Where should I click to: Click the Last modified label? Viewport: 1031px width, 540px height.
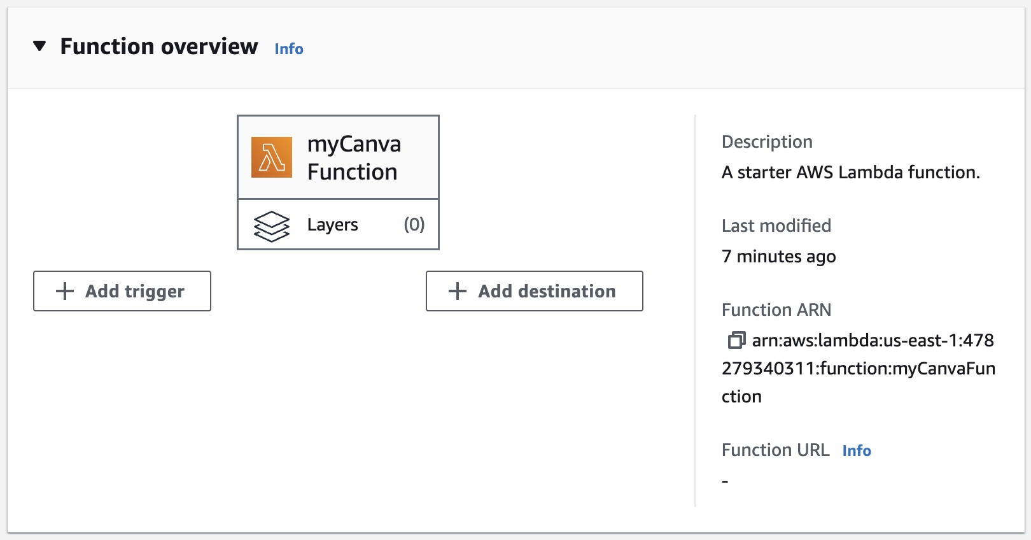776,225
